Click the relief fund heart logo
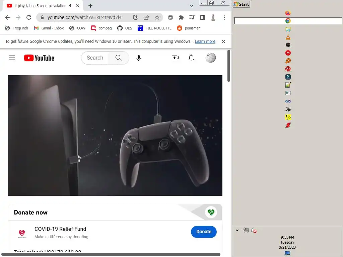Screen dimensions: 343x257 point(22,234)
